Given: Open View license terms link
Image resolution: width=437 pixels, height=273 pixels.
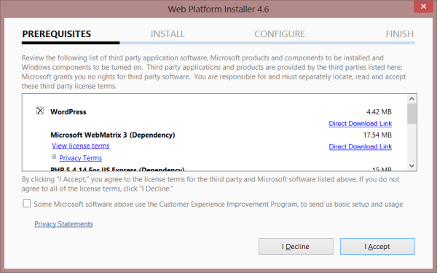Looking at the screenshot, I should [x=81, y=146].
